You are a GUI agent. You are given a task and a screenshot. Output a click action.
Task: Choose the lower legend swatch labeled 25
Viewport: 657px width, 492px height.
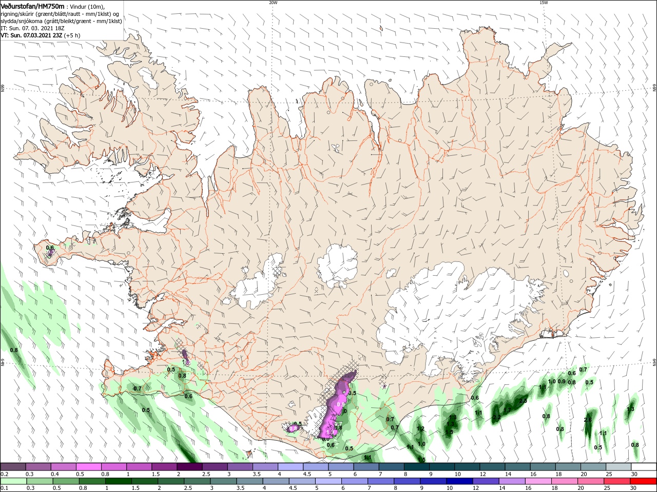pyautogui.click(x=616, y=481)
